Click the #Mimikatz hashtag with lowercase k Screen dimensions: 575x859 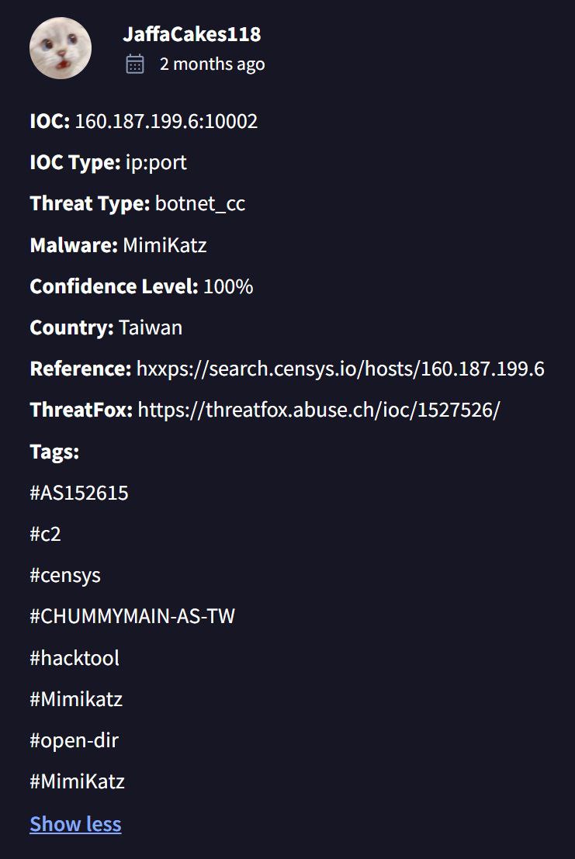click(x=76, y=699)
